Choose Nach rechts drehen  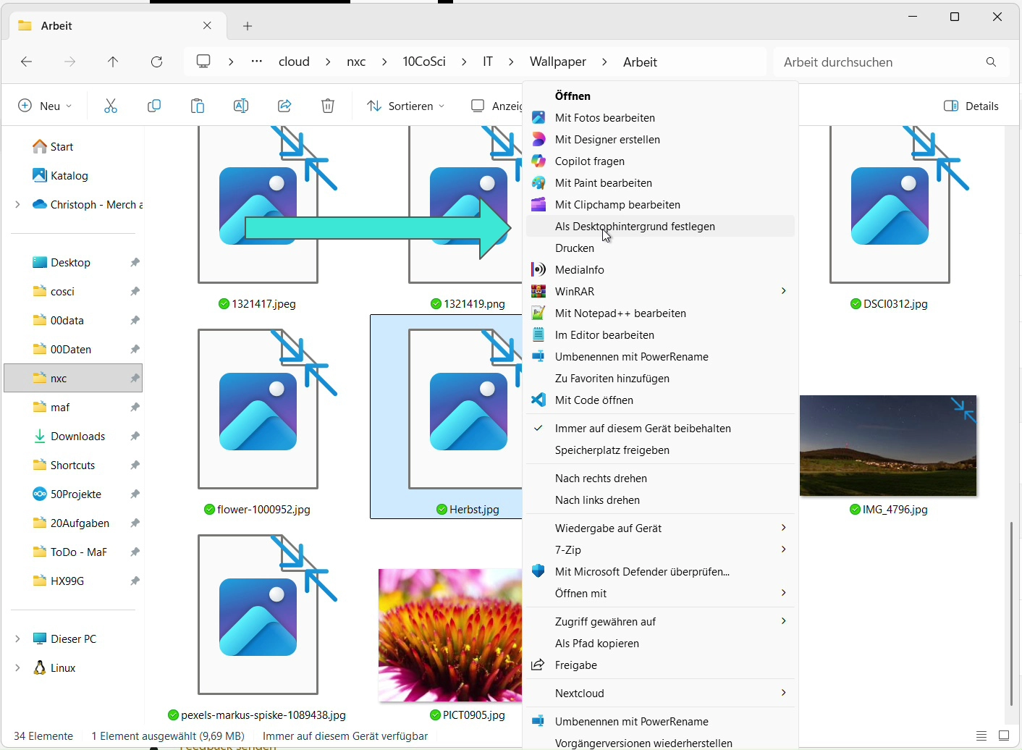coord(660,478)
